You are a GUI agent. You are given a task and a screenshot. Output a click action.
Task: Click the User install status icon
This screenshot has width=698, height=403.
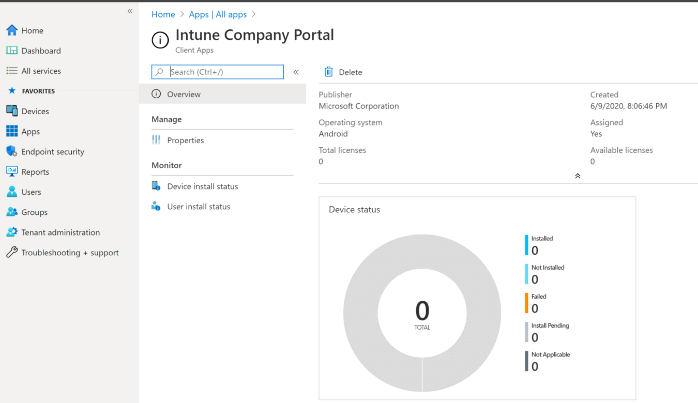(x=156, y=206)
